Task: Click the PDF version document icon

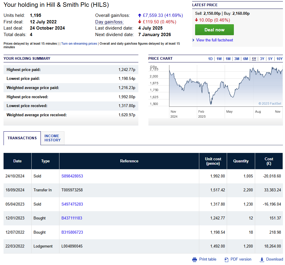Action: (x=226, y=260)
